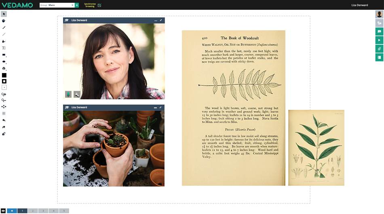This screenshot has width=384, height=214.
Task: Open the notebook panel
Action: pos(379,57)
